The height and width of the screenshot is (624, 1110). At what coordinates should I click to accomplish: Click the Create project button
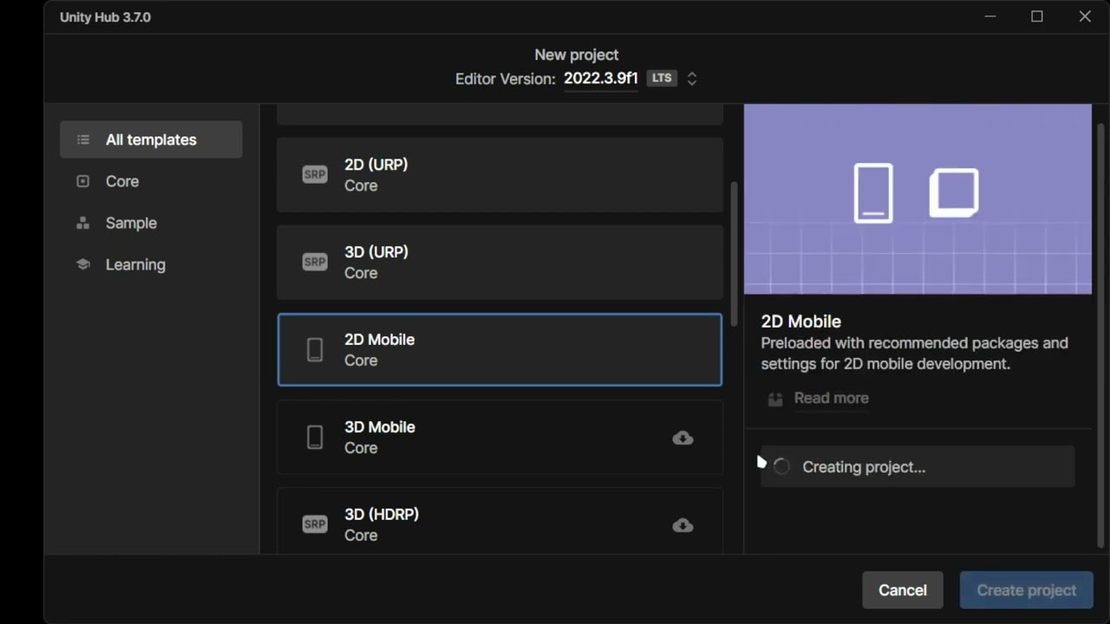coord(1027,590)
